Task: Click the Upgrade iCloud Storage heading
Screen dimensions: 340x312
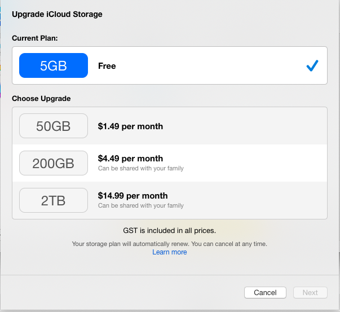Action: coord(57,14)
